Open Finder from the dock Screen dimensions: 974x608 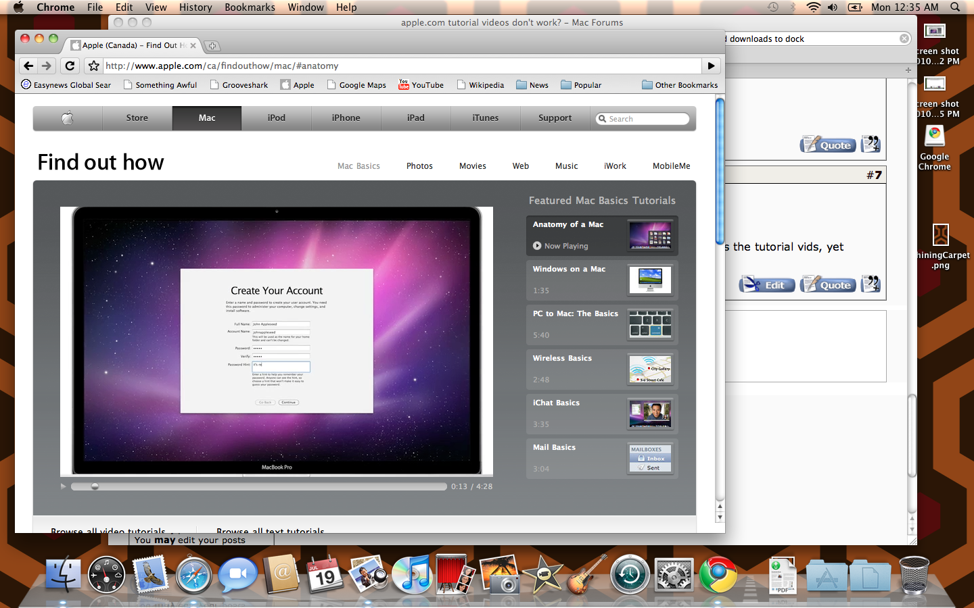[x=63, y=575]
